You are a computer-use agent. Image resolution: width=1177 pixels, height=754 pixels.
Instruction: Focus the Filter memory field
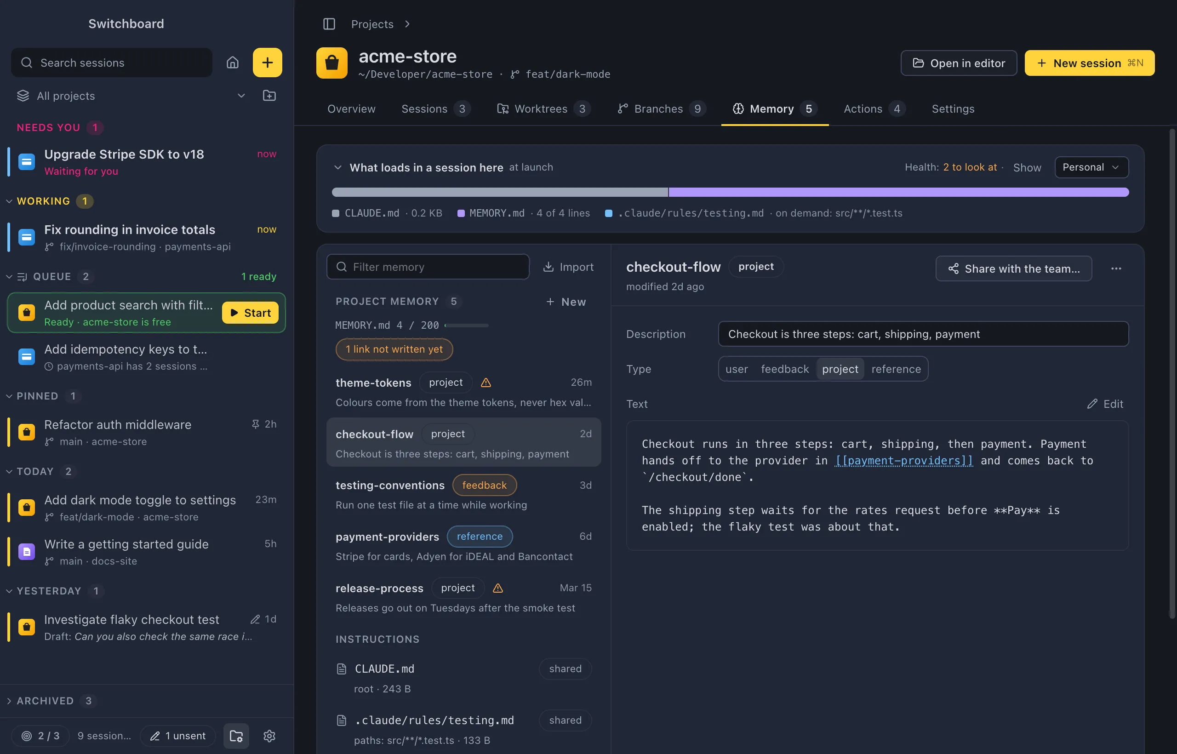point(428,267)
